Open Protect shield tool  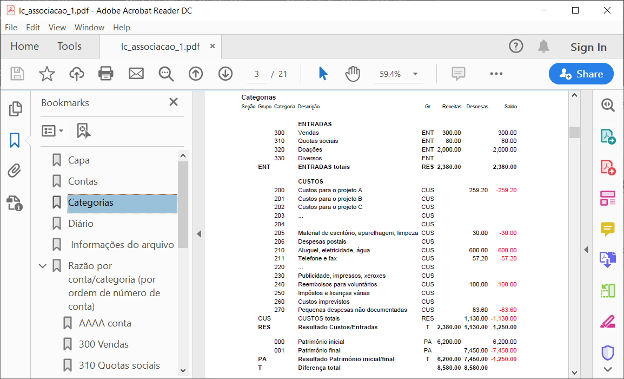[608, 352]
